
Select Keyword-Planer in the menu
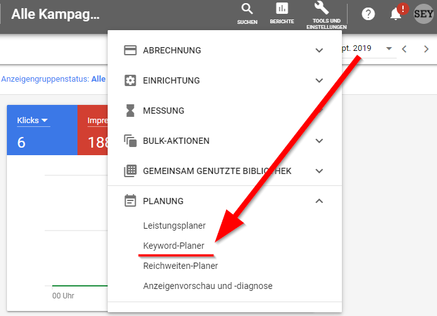[x=174, y=246]
